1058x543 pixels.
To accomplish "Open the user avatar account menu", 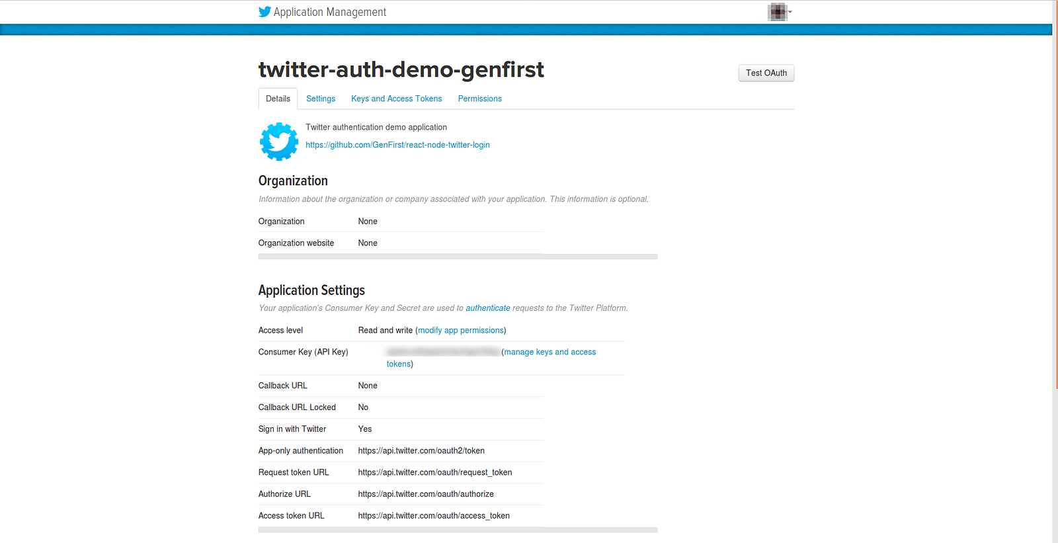I will 779,12.
